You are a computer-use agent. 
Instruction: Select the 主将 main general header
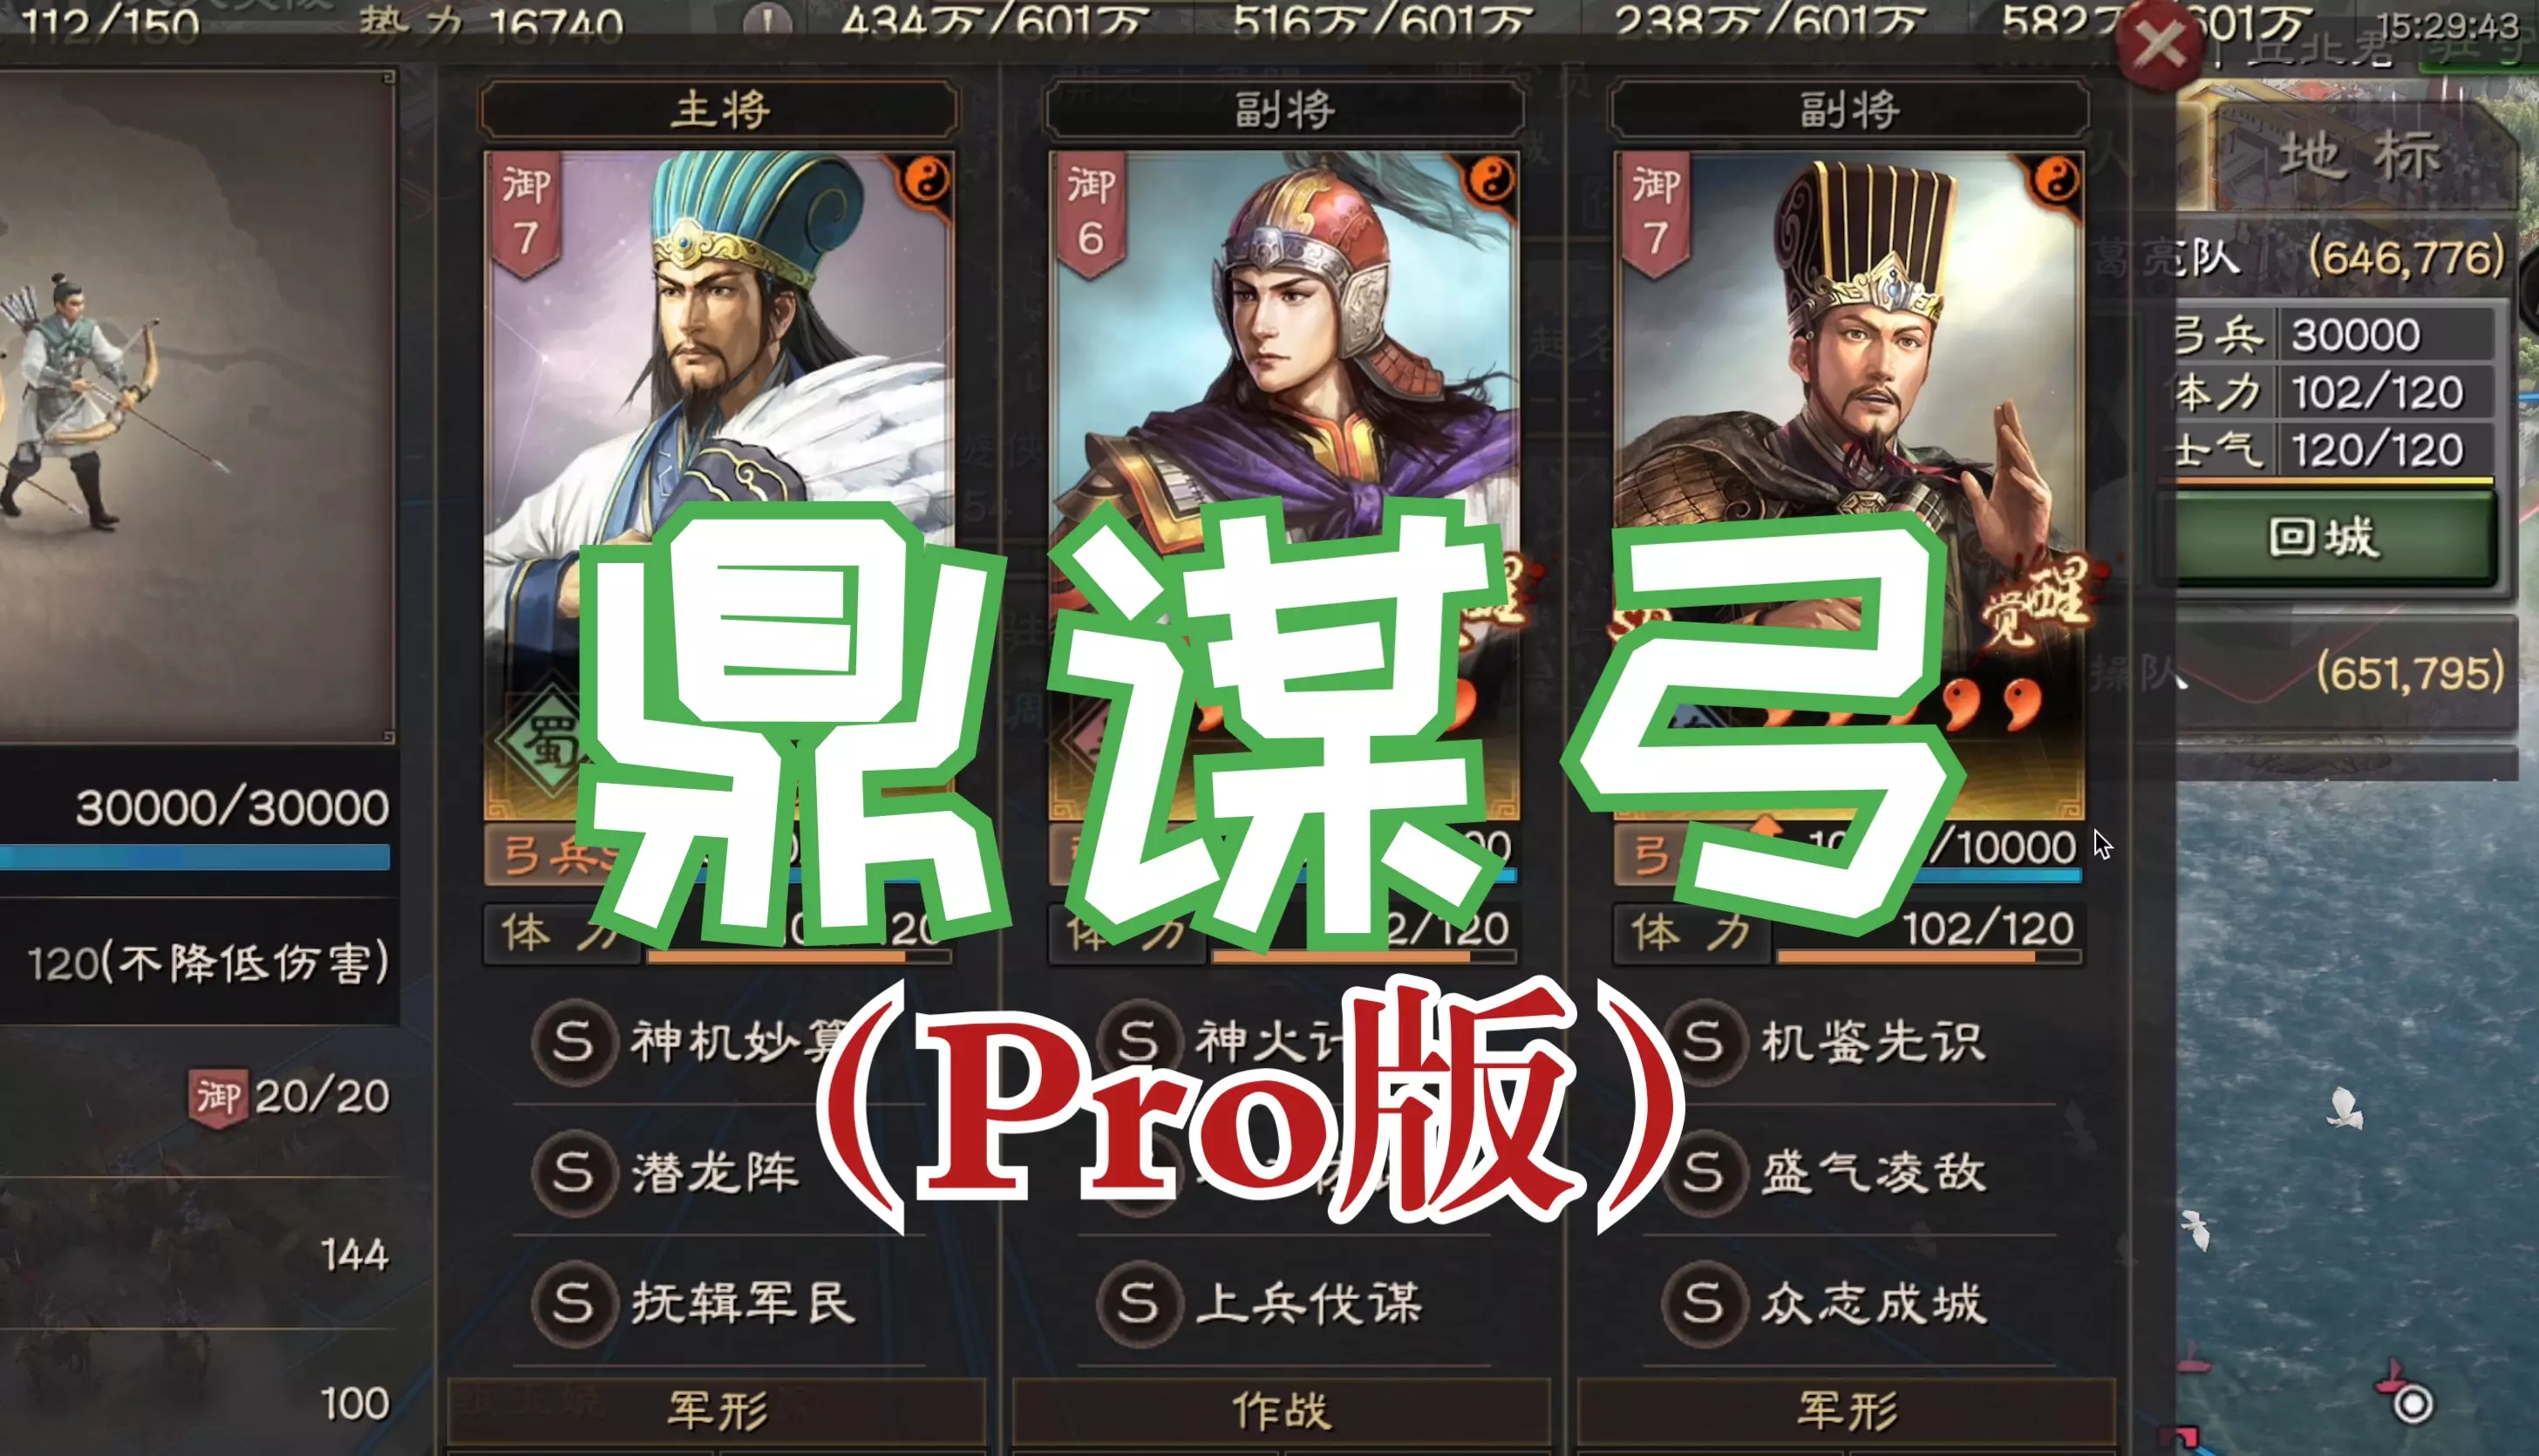[x=719, y=109]
